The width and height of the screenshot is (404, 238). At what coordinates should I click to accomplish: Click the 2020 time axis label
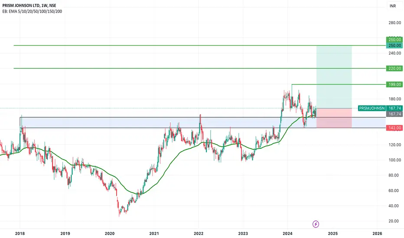(110, 234)
